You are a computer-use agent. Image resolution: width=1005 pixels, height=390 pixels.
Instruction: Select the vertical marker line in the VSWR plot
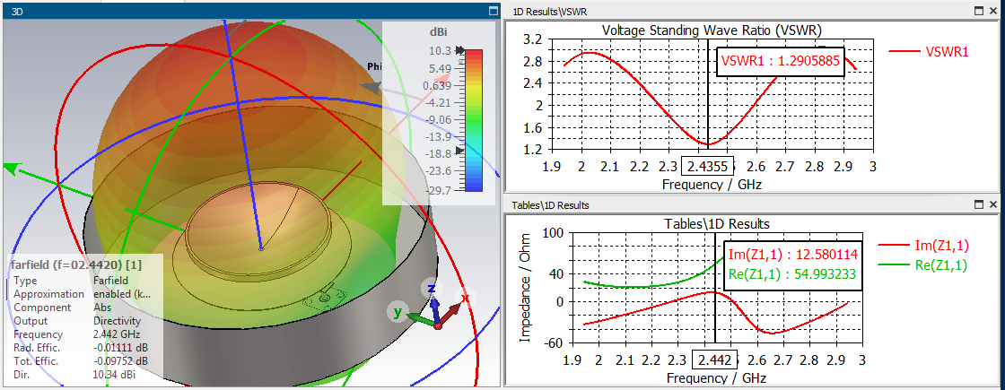[707, 96]
